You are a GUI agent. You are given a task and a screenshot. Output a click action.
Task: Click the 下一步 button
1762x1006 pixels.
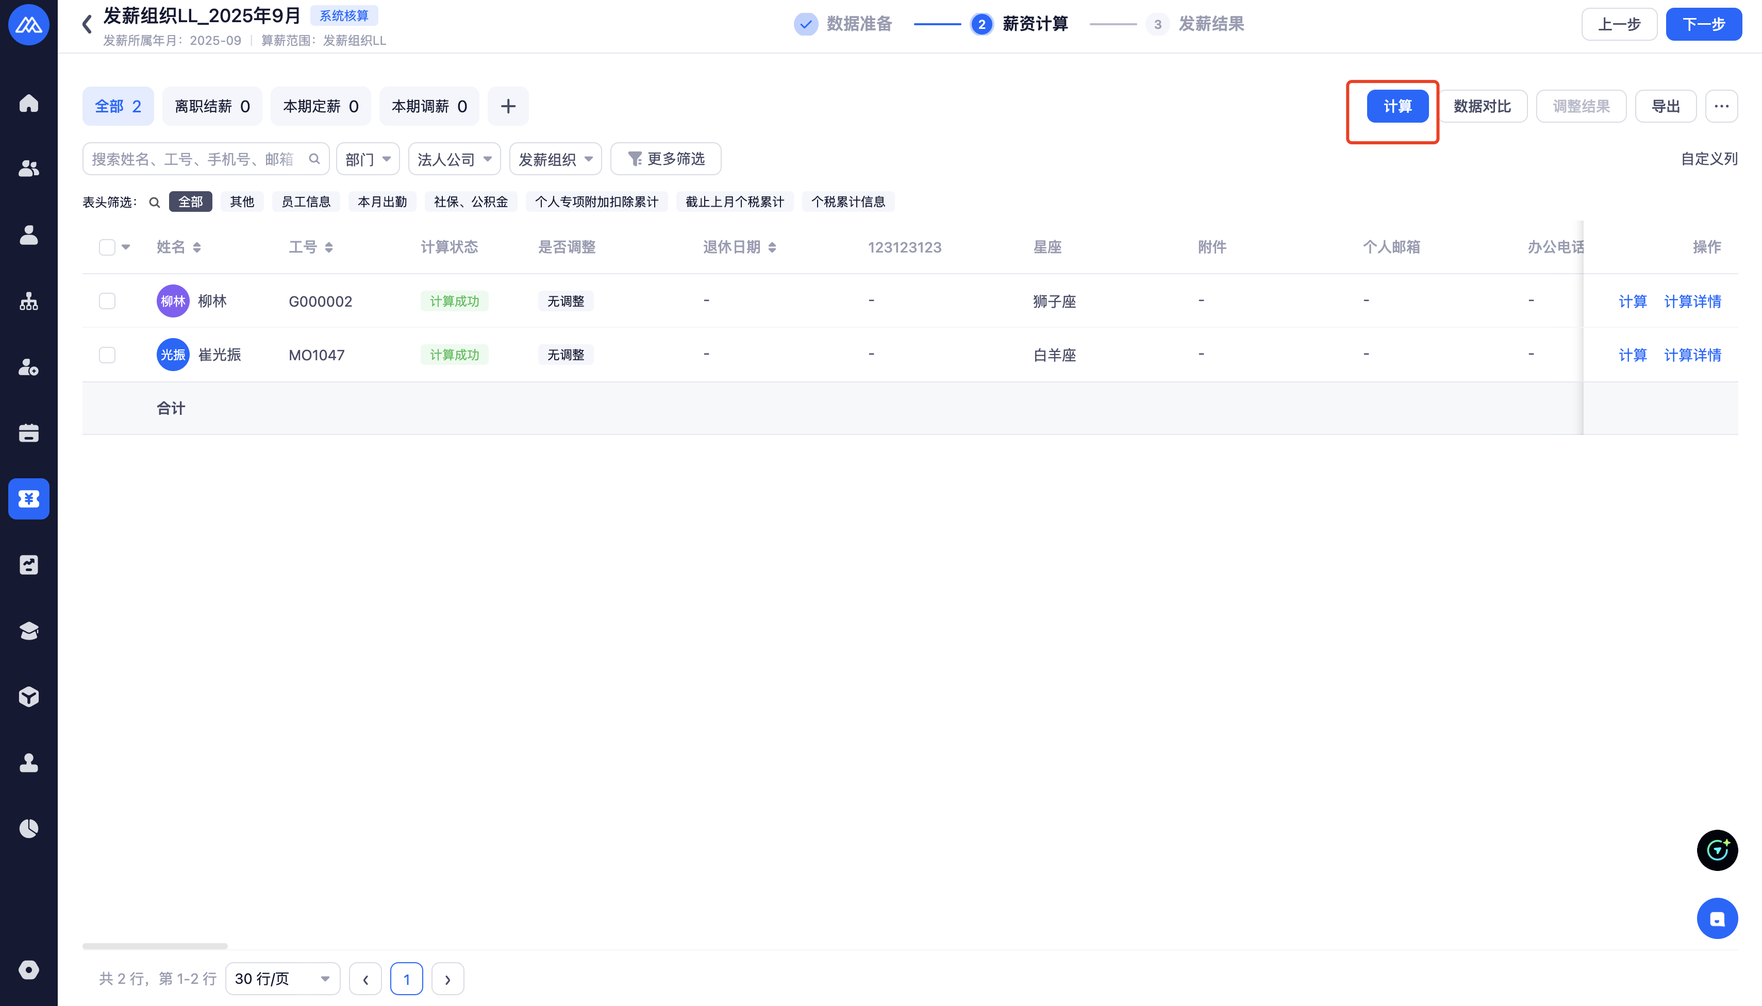coord(1703,25)
